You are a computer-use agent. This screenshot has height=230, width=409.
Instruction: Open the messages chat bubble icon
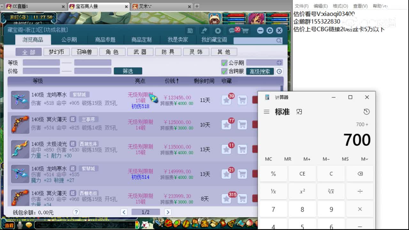pos(232,30)
